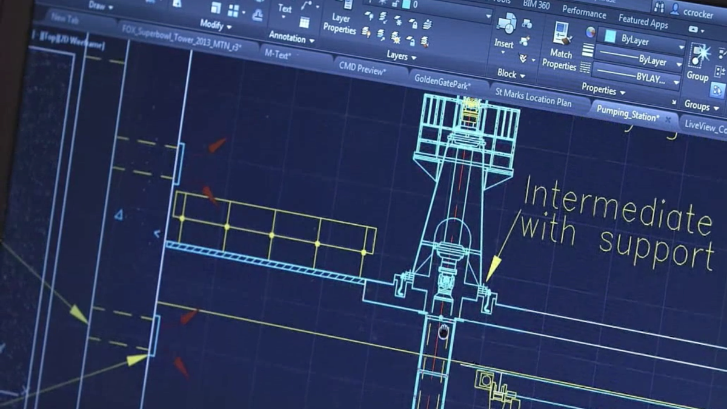Screen dimensions: 727x409
Task: Open the BIM 360 ribbon tab
Action: [x=536, y=5]
